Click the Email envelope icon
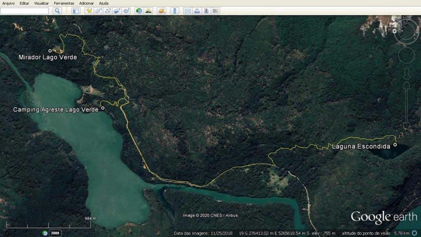This screenshot has width=421, height=237. [188, 11]
